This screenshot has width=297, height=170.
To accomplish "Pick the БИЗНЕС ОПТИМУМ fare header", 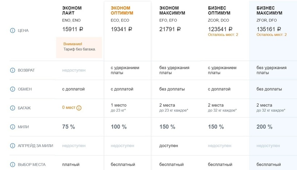I will 219,11.
